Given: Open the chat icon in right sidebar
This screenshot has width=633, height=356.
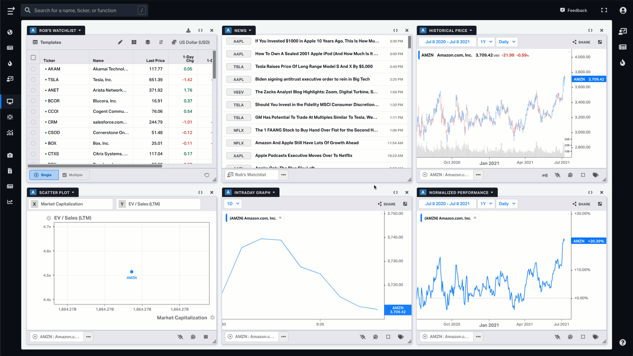Looking at the screenshot, I should (622, 31).
